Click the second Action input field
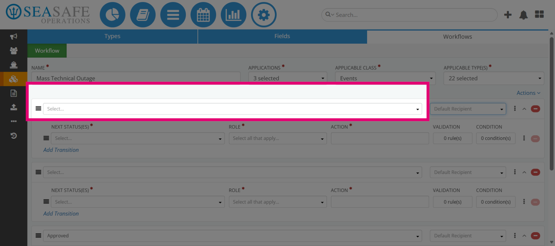Screen dimensions: 555x246 point(380,202)
